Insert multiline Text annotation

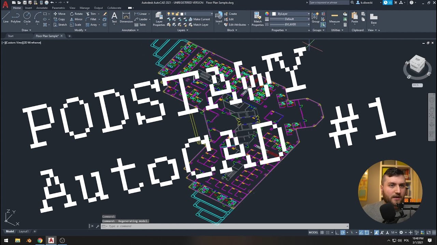(114, 18)
